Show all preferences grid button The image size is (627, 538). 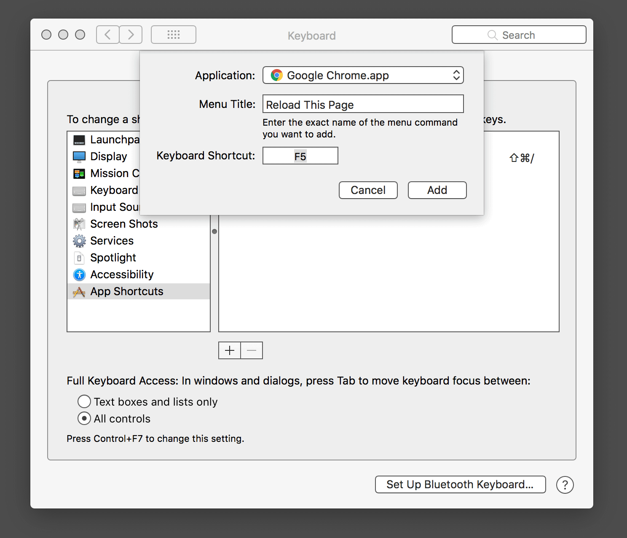(x=174, y=35)
